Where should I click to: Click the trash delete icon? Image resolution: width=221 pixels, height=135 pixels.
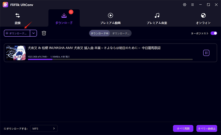pos(44,33)
